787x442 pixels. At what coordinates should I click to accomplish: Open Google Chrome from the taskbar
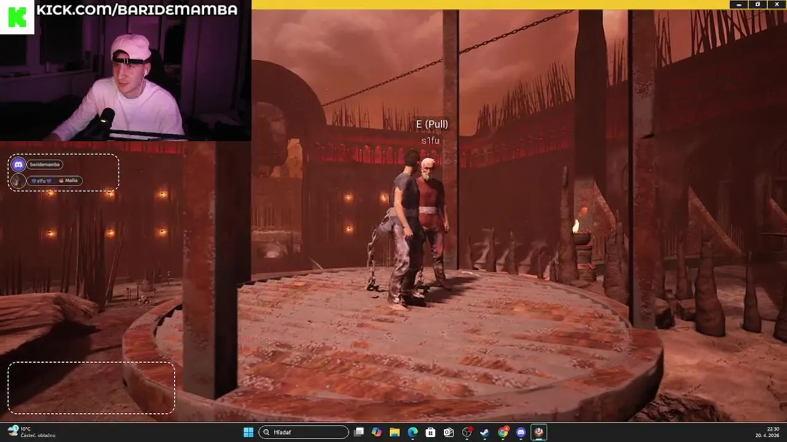(503, 432)
